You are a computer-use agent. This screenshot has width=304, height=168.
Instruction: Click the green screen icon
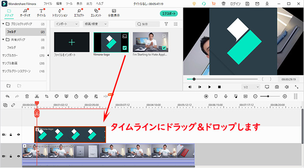[66, 96]
